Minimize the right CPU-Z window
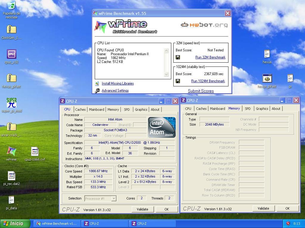The image size is (305, 228). [282, 100]
